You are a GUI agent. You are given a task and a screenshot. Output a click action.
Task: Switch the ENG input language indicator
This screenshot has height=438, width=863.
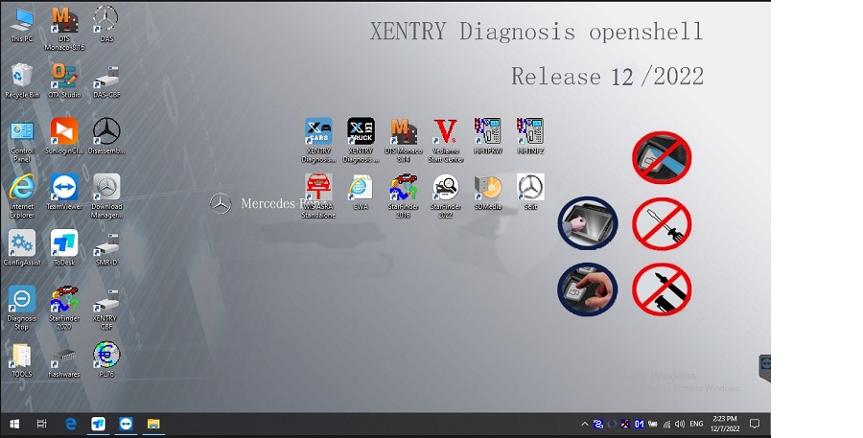697,424
